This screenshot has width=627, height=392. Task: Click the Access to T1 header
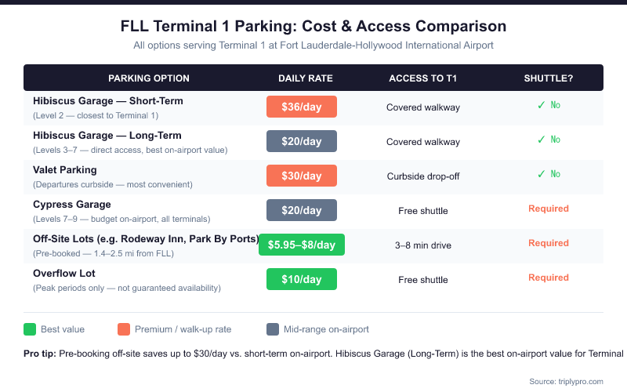tap(423, 78)
